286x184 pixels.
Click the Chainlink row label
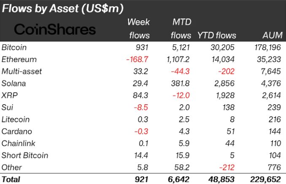[18, 143]
